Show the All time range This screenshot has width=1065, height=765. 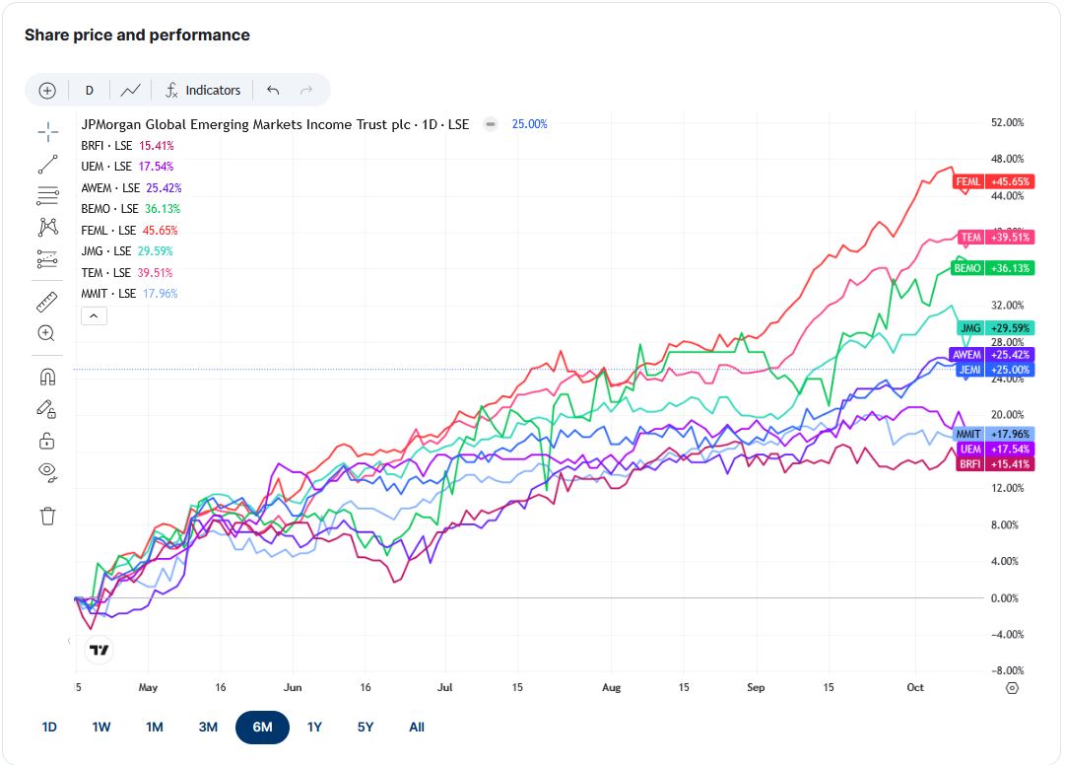pyautogui.click(x=417, y=727)
